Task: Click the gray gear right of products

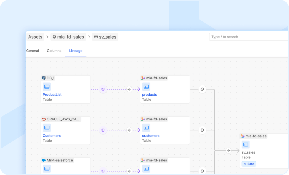Action: pos(202,89)
